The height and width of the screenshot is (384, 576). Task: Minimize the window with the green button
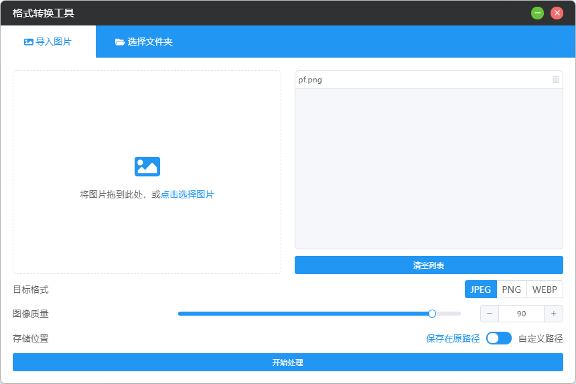pos(537,13)
